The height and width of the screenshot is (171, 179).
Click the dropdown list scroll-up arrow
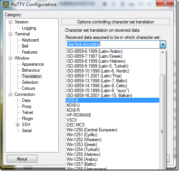point(163,52)
